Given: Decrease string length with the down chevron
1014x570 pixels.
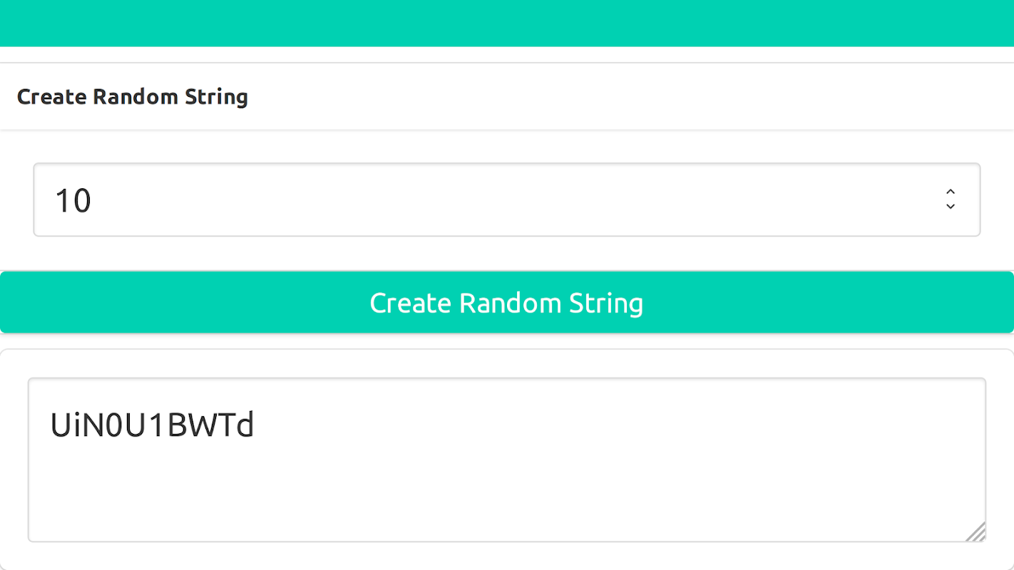Looking at the screenshot, I should click(950, 207).
